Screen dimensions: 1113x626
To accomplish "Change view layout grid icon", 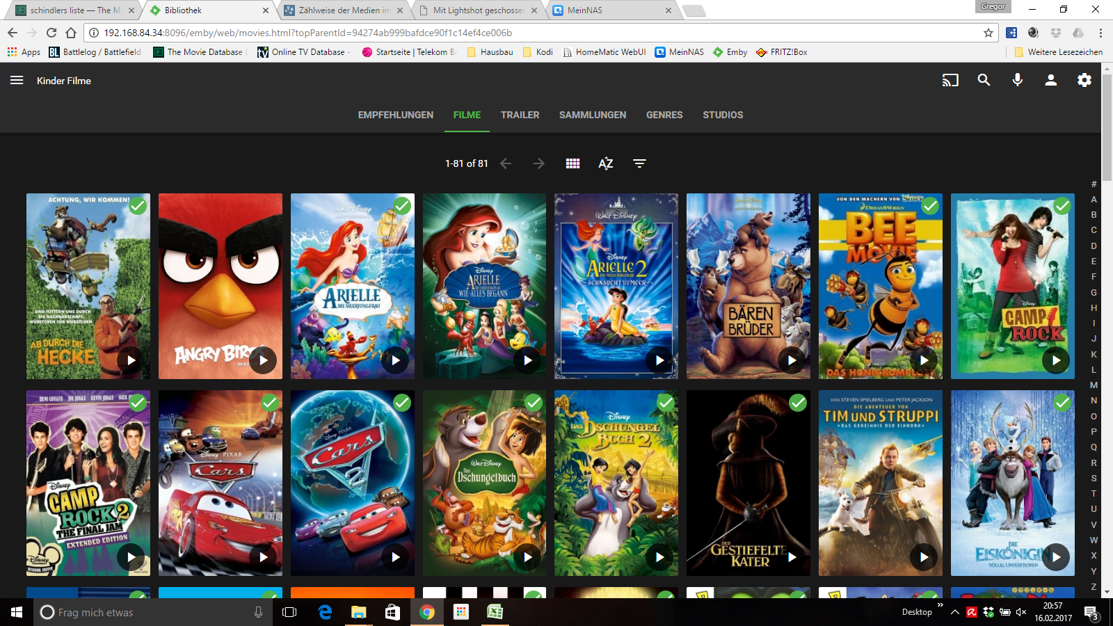I will click(572, 163).
